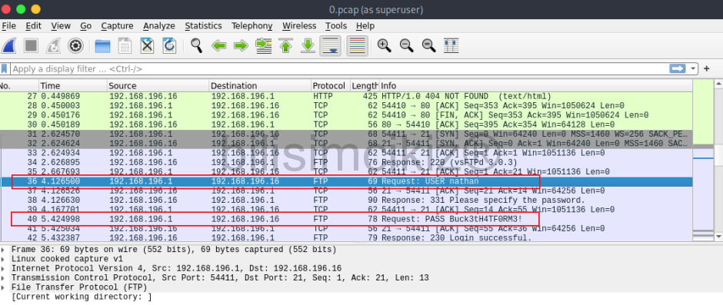Sort by the Destination column header
Image resolution: width=723 pixels, height=305 pixels.
point(260,86)
